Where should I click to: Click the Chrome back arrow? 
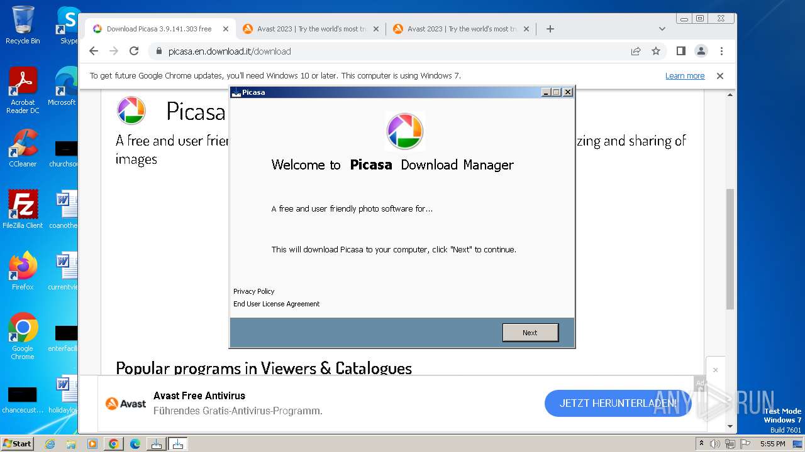pos(94,51)
